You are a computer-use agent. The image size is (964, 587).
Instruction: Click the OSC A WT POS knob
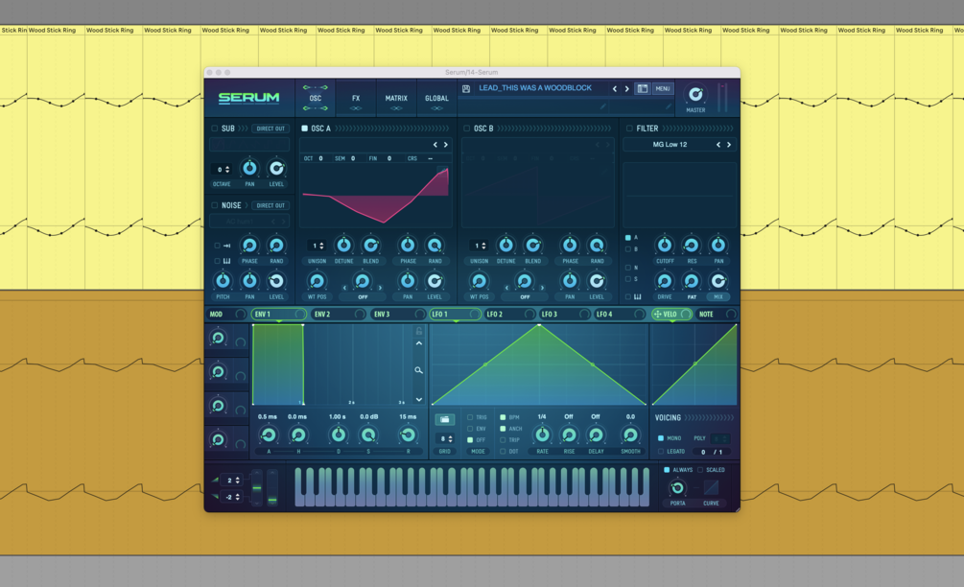(x=317, y=282)
